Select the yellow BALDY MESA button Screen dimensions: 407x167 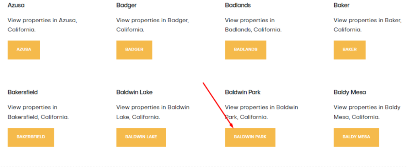356,137
